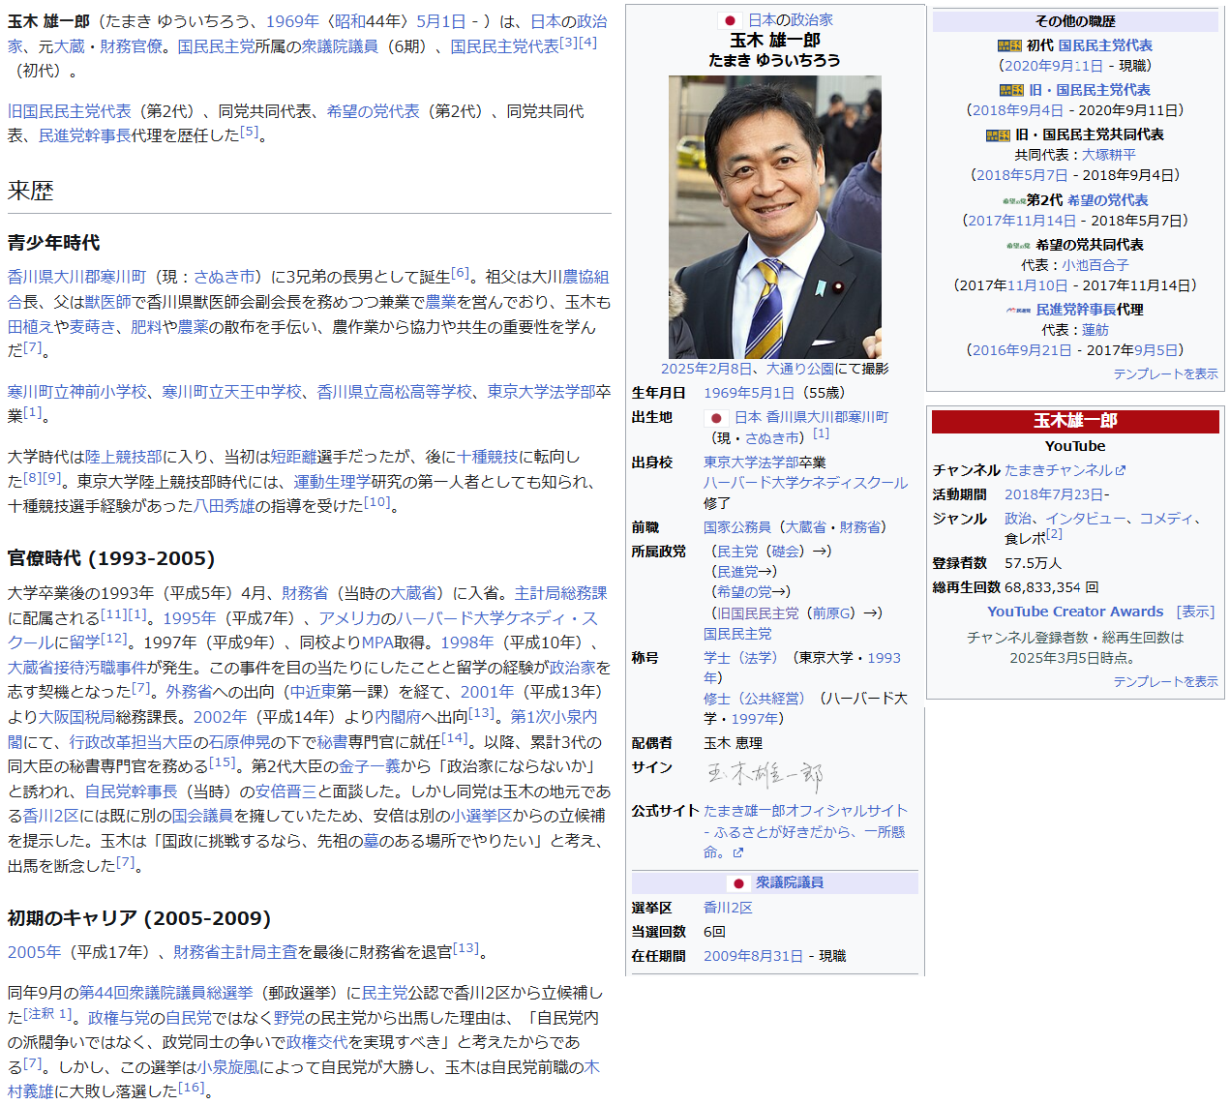This screenshot has height=1105, width=1230.
Task: Visit the たまき雄一郎オフィシャルサイト official site link
Action: click(805, 811)
